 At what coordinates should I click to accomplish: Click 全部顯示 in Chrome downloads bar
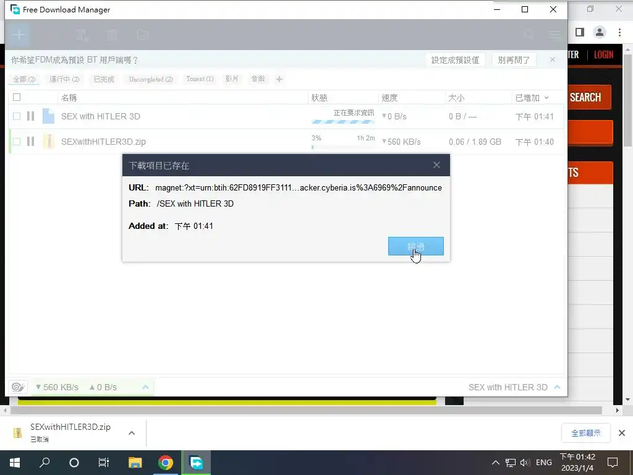click(x=586, y=433)
